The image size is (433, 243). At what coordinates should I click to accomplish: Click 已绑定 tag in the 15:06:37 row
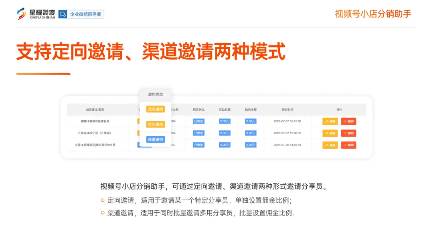[198, 133]
